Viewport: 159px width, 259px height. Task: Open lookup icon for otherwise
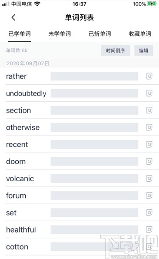tap(149, 127)
